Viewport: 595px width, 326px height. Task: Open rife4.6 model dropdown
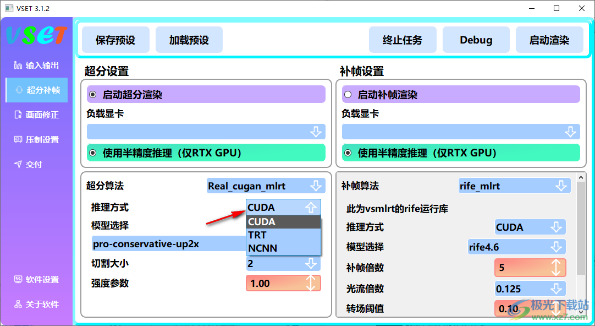(x=516, y=247)
